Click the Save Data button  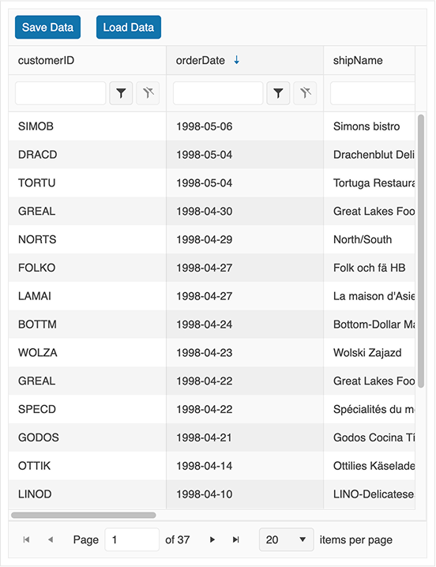(47, 27)
